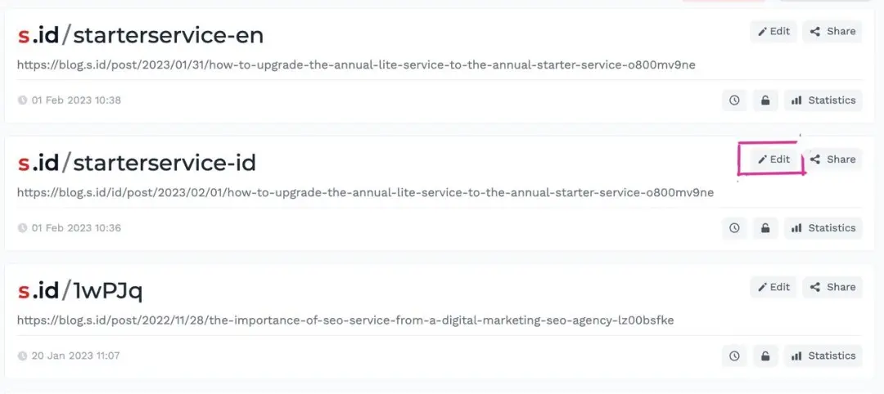This screenshot has height=394, width=884.
Task: Edit the 1wPJq short link
Action: 773,287
